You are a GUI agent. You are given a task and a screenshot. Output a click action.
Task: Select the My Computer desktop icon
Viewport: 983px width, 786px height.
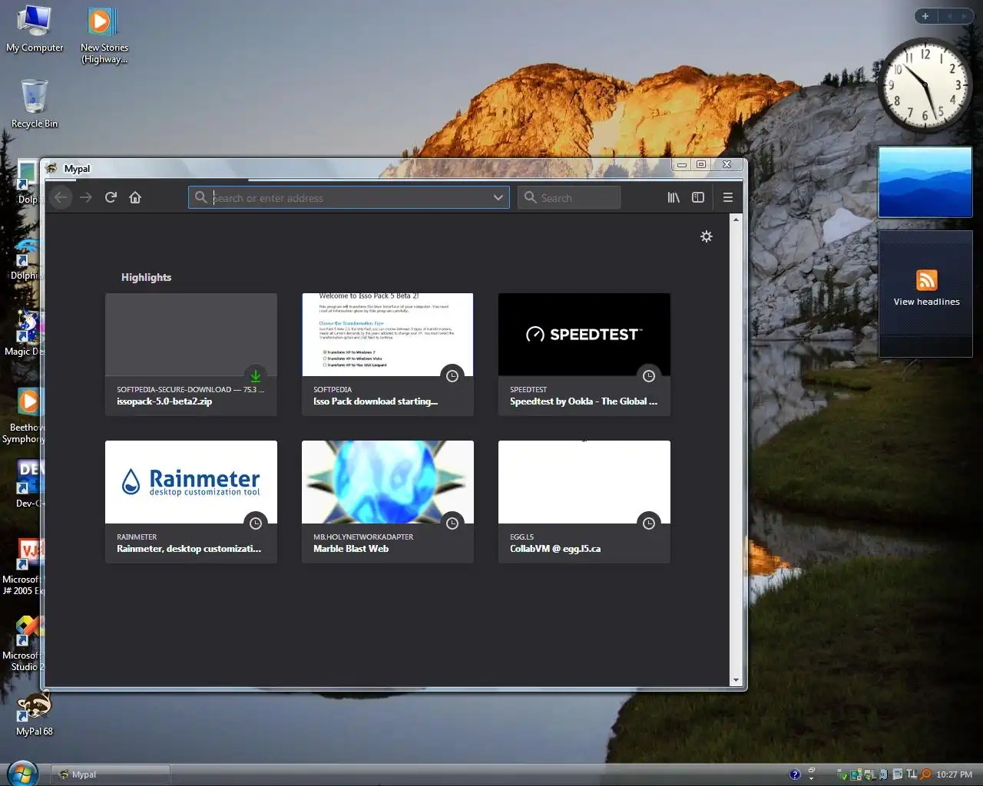pos(35,29)
